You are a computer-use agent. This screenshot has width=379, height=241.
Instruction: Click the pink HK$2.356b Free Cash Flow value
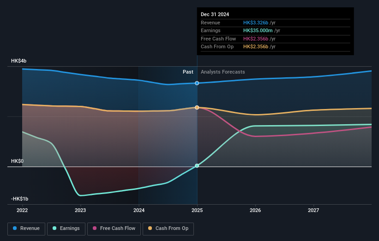[255, 39]
